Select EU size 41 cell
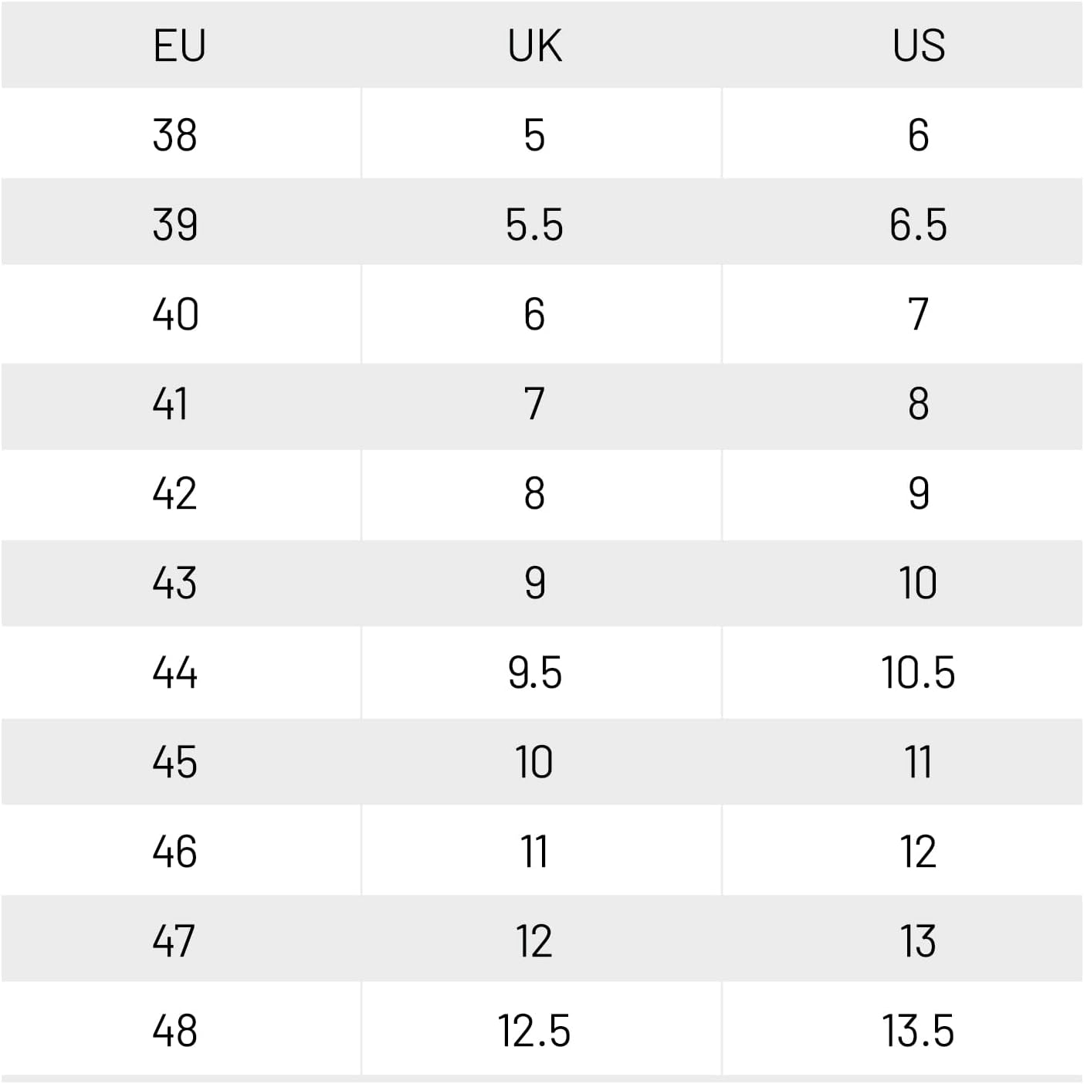The height and width of the screenshot is (1084, 1084). pos(171,404)
